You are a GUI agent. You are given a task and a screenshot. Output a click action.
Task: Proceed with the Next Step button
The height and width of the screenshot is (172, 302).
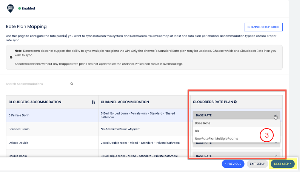click(x=282, y=164)
